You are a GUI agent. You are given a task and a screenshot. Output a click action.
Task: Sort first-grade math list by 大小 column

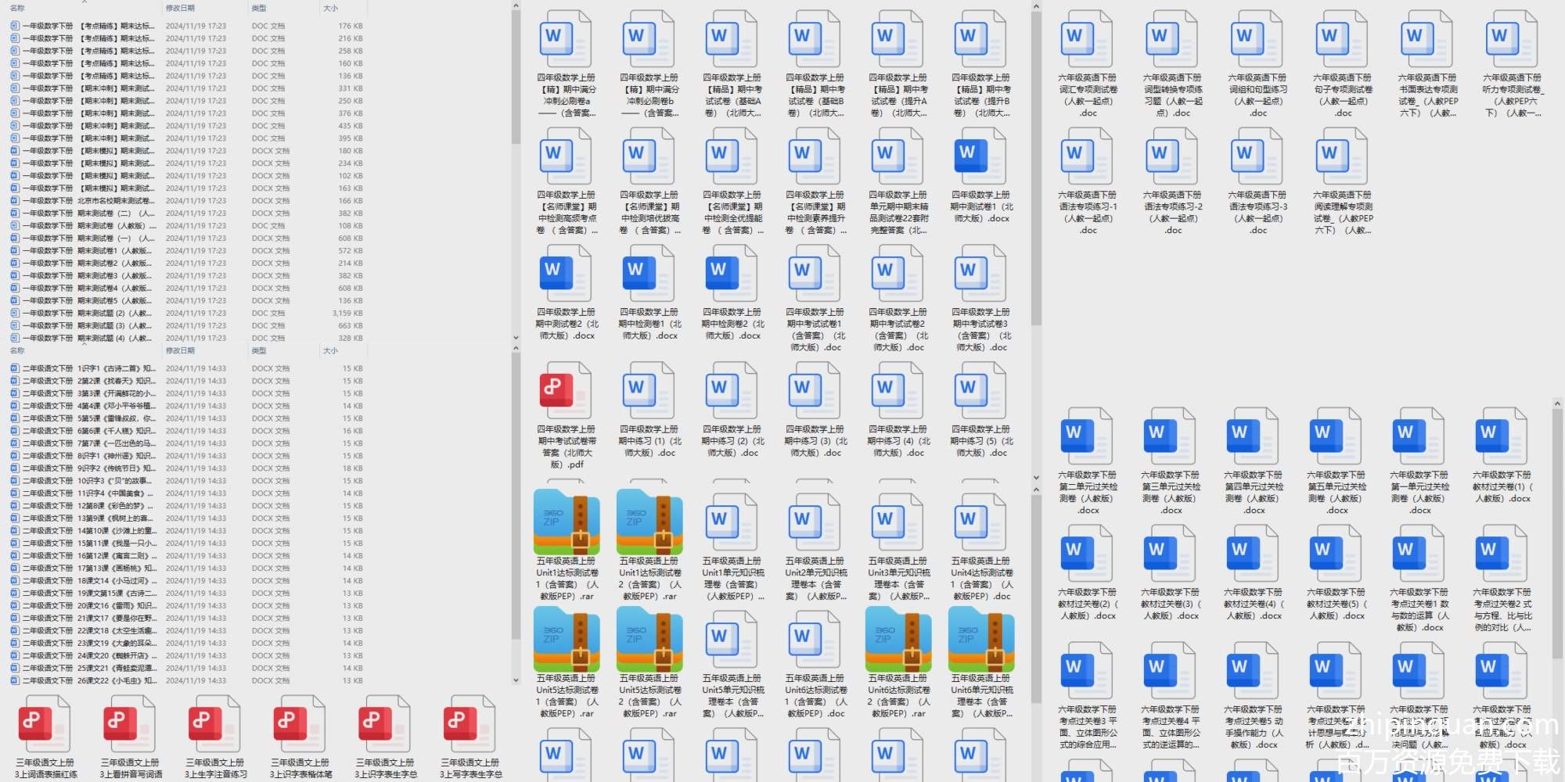[331, 8]
